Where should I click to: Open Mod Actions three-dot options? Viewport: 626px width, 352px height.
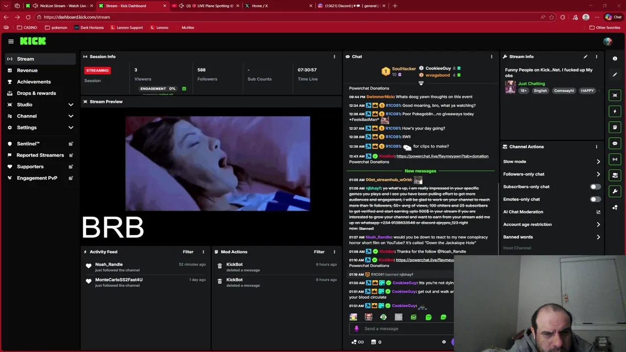pos(335,252)
